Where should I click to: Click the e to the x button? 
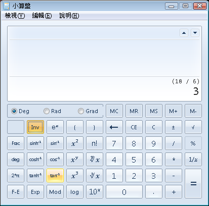[55, 127]
